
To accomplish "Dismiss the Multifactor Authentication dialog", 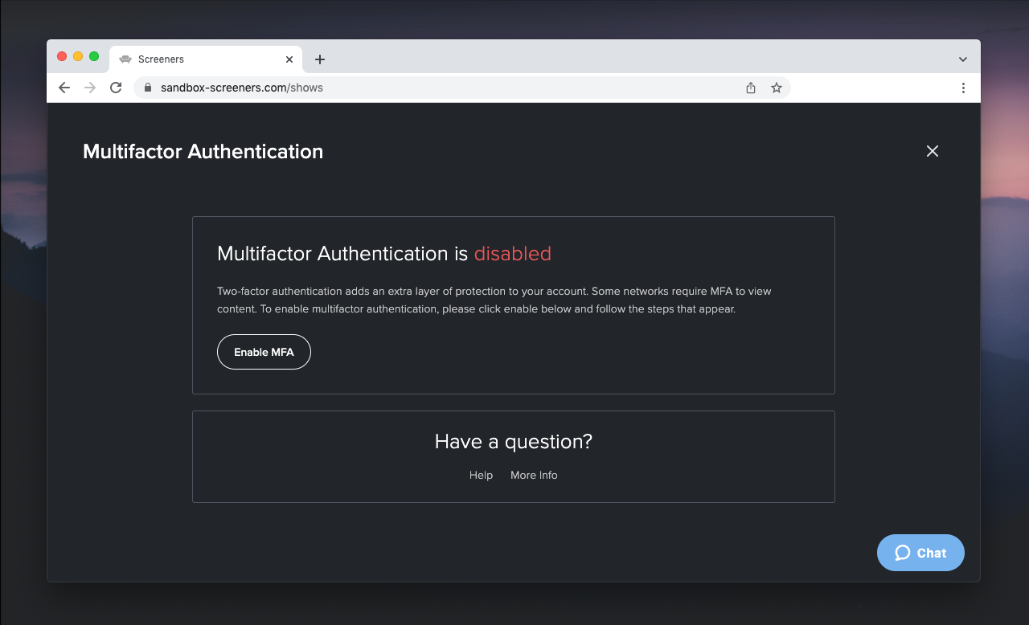I will click(x=932, y=151).
